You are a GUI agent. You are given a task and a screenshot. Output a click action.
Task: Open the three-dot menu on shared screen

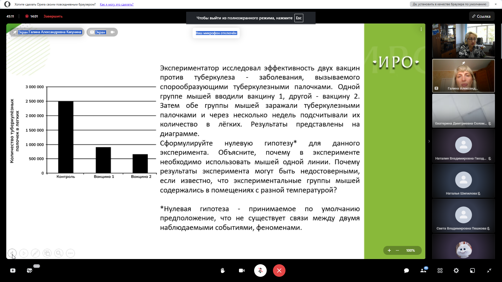pos(421,29)
